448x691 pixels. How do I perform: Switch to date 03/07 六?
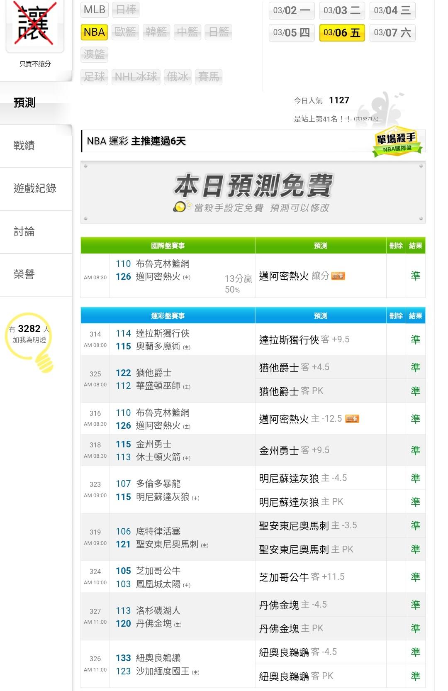(x=392, y=33)
